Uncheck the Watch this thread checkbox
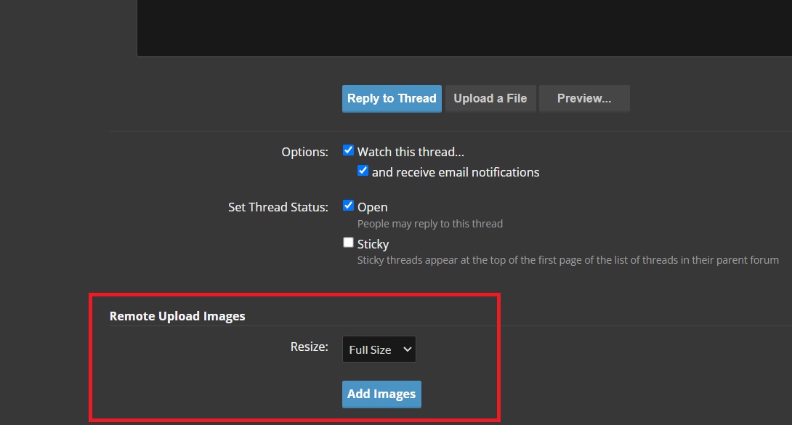The height and width of the screenshot is (425, 792). [x=349, y=151]
